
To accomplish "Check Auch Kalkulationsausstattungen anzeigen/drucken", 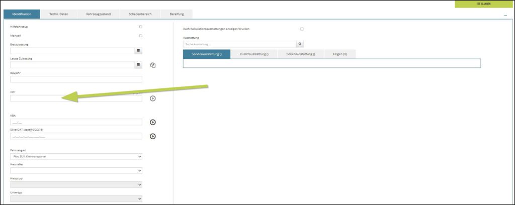I will 302,29.
